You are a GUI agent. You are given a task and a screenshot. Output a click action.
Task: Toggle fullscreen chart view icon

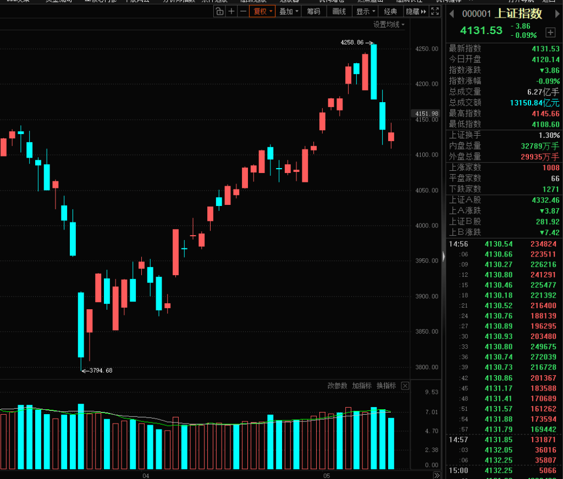click(435, 12)
